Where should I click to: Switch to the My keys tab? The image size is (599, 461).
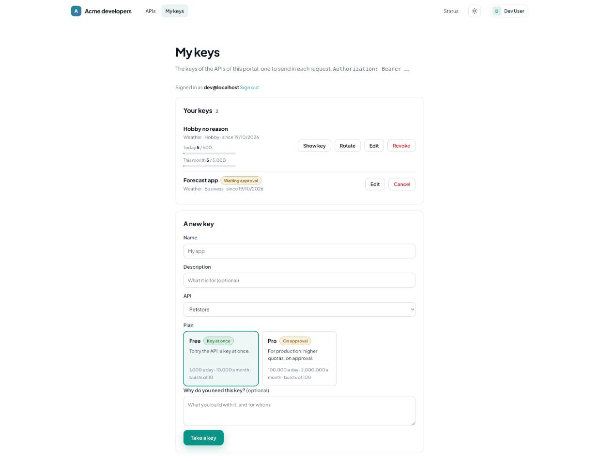(175, 11)
